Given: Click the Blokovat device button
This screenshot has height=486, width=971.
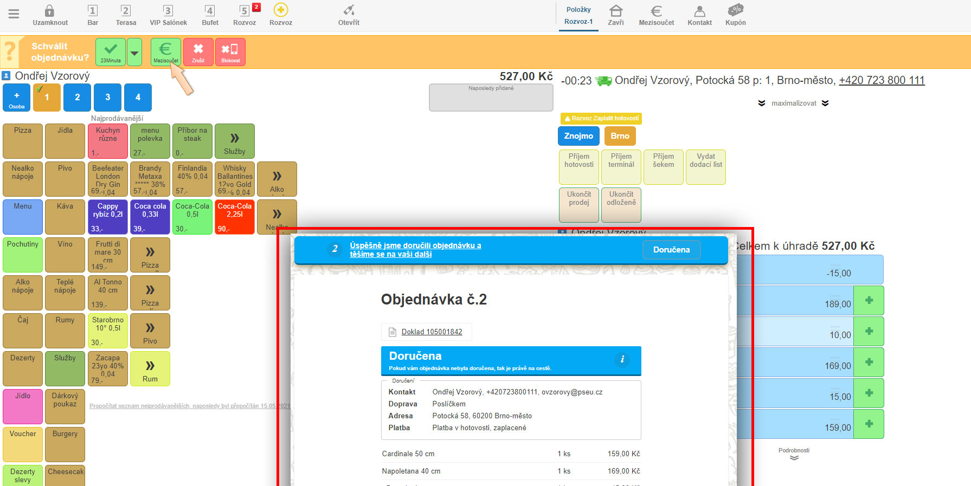Looking at the screenshot, I should (230, 52).
